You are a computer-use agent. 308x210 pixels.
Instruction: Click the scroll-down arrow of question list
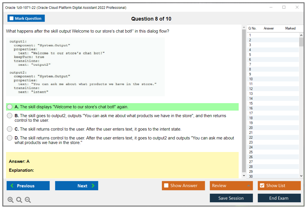click(301, 175)
